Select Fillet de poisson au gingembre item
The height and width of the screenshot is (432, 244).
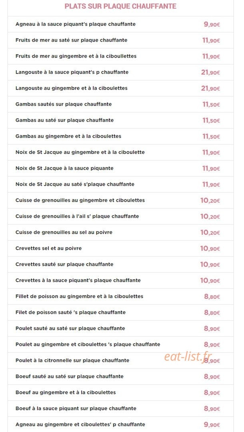[120, 296]
